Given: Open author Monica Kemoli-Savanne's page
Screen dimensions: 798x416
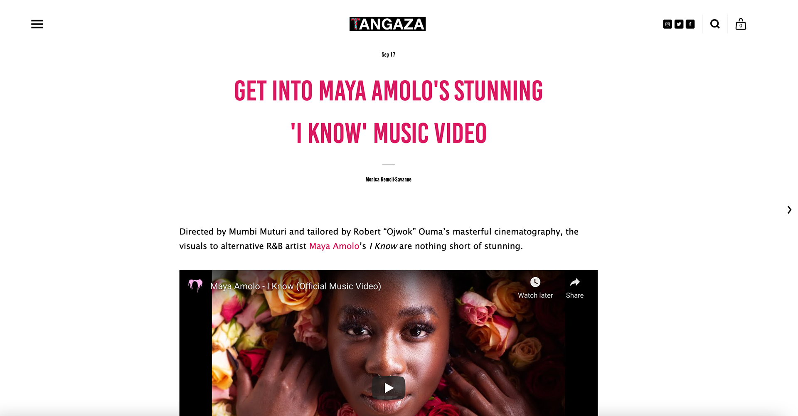Looking at the screenshot, I should 388,180.
